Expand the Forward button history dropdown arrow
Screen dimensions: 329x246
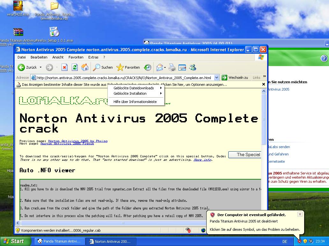[x=57, y=67]
